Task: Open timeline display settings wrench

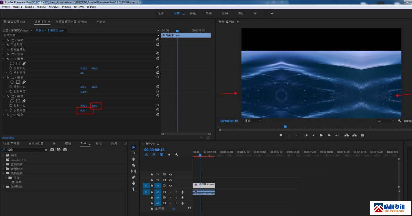Action: point(177,155)
